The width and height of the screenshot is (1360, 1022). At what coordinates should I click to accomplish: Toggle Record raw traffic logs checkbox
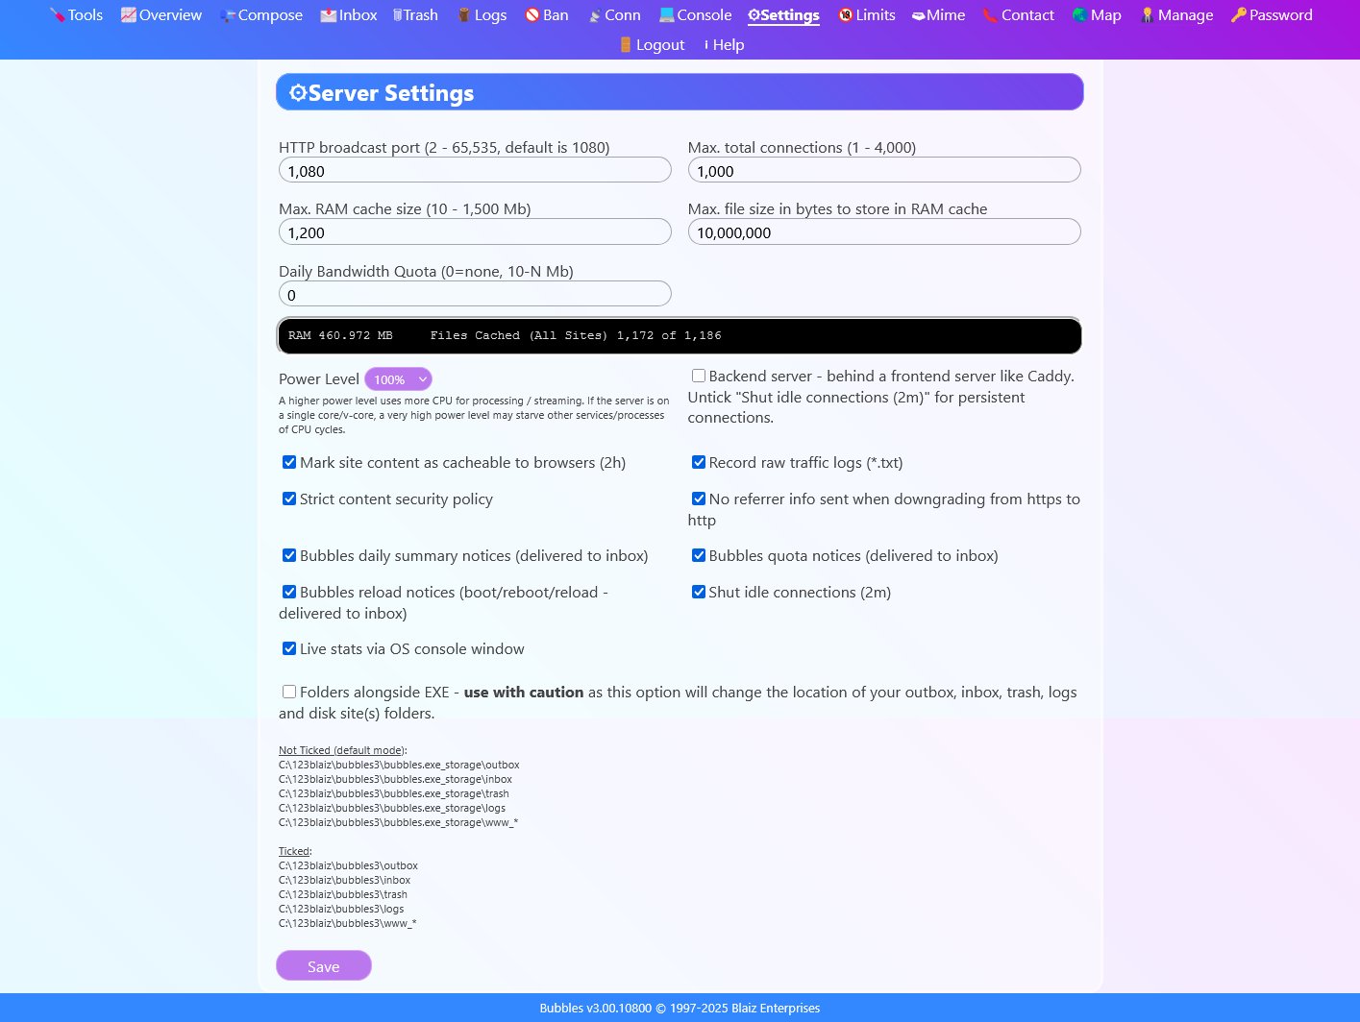699,462
